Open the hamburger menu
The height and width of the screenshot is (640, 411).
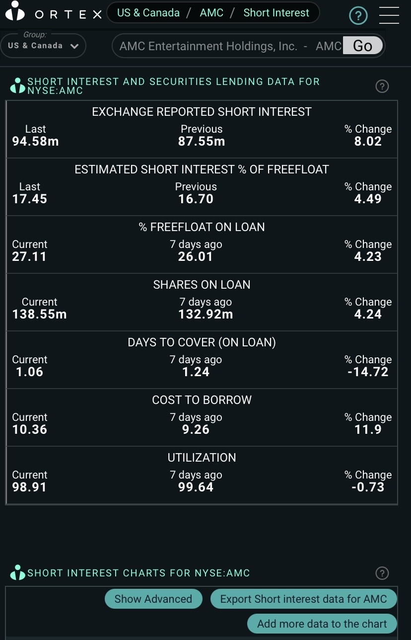tap(389, 15)
